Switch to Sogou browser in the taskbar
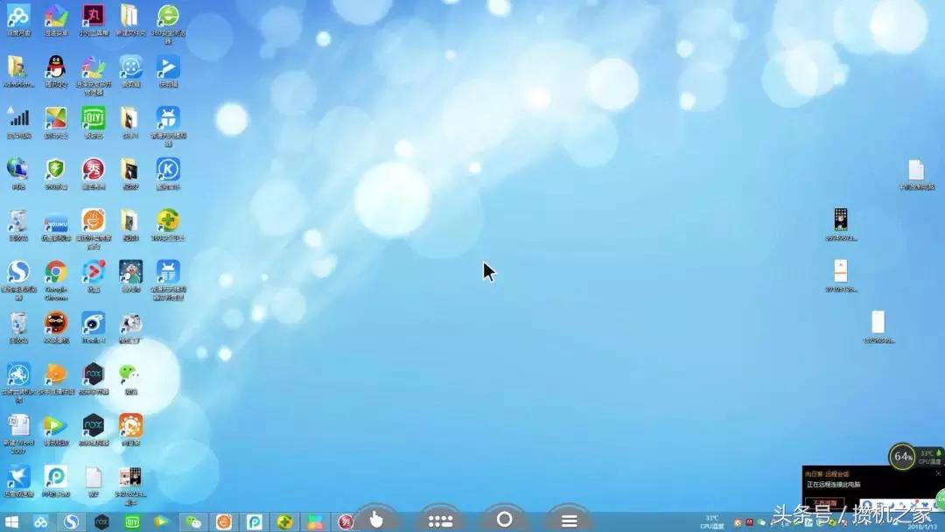Image resolution: width=945 pixels, height=532 pixels. (x=71, y=521)
